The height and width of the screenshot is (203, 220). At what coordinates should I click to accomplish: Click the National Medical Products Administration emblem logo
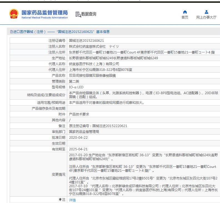pyautogui.click(x=14, y=14)
